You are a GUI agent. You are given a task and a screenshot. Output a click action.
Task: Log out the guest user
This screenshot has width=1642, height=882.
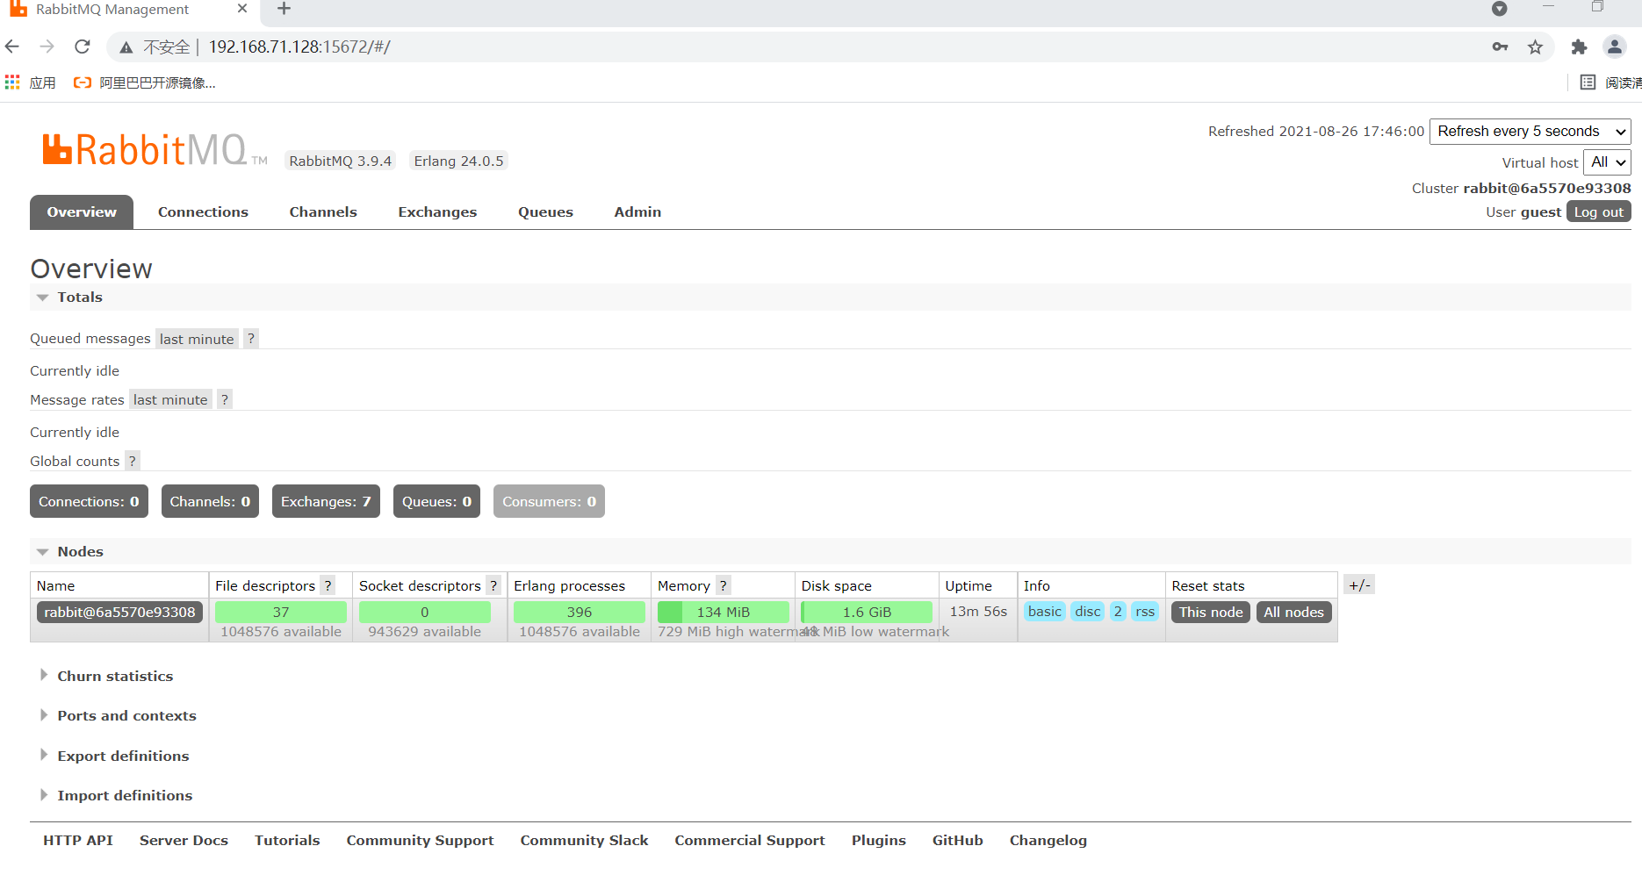[1598, 212]
